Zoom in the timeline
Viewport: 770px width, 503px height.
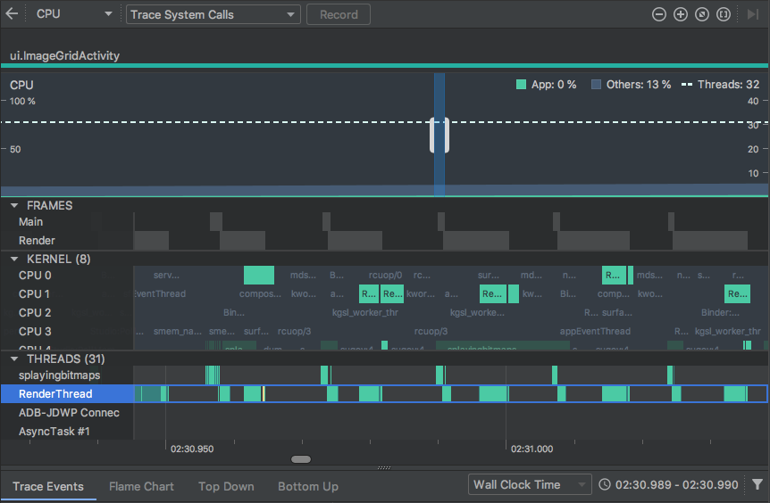(x=681, y=14)
